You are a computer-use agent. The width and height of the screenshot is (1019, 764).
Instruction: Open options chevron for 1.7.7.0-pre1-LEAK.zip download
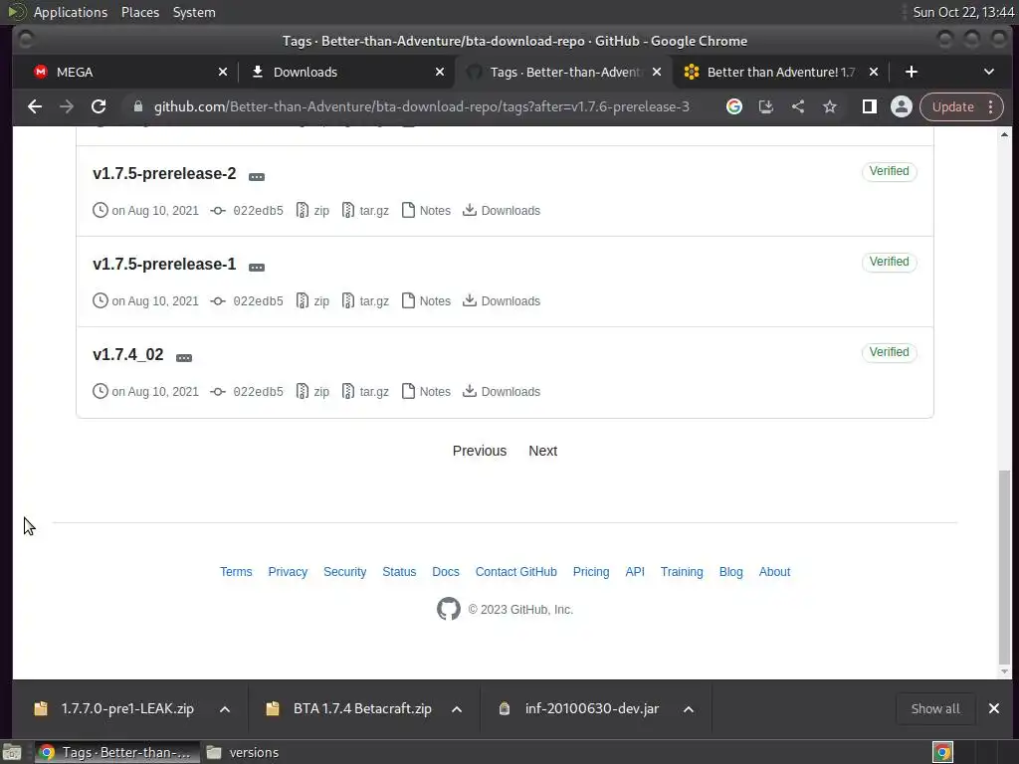pos(225,708)
